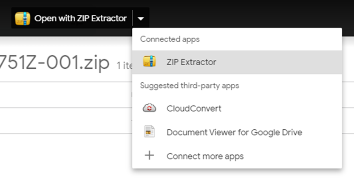Click the Connected apps section header
This screenshot has width=354, height=187.
click(x=170, y=39)
